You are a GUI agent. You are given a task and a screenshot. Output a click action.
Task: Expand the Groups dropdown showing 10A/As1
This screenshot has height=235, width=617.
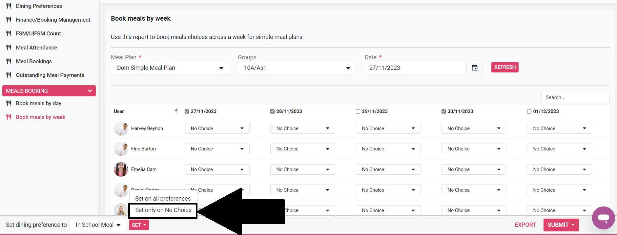coord(297,68)
